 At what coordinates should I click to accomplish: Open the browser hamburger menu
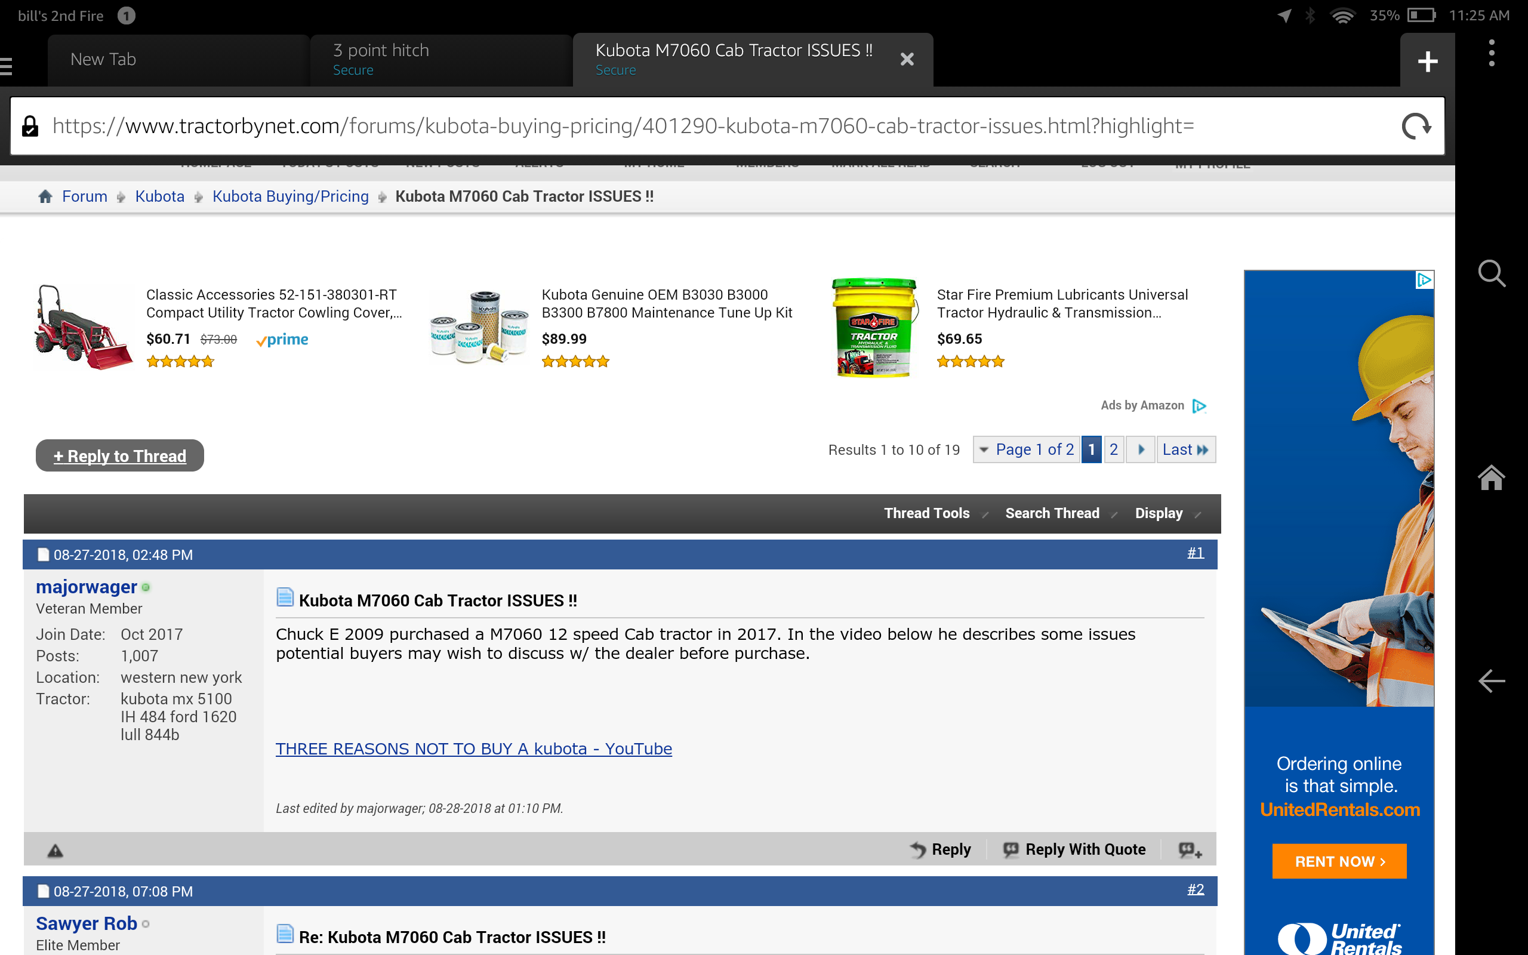[x=7, y=66]
